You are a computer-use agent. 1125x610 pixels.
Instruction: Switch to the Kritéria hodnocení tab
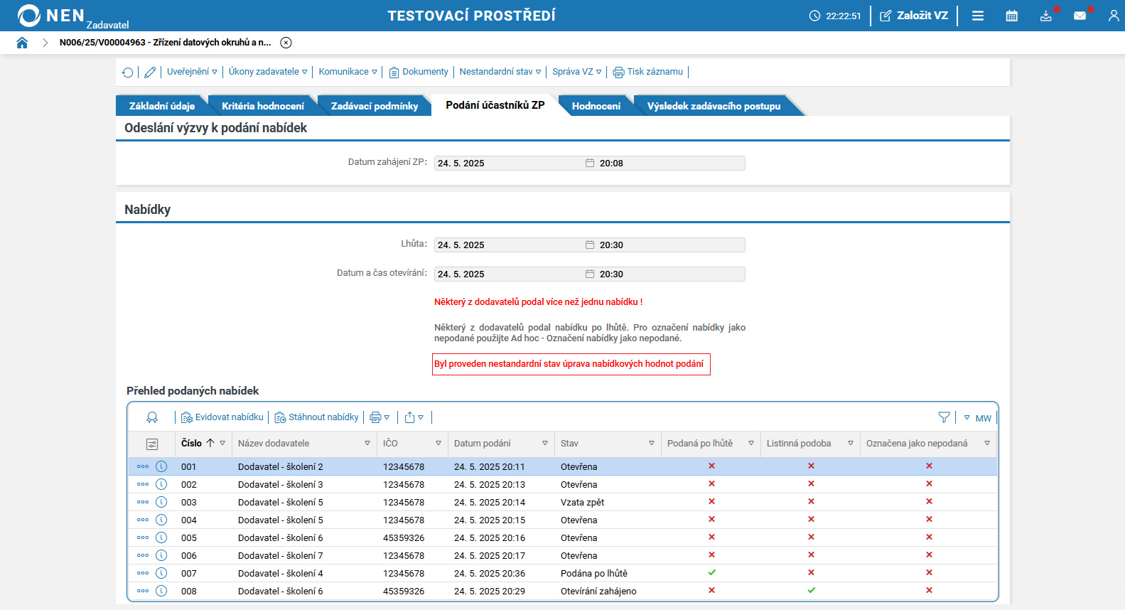click(262, 106)
